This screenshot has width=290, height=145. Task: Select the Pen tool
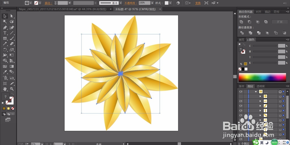[x=5, y=27]
